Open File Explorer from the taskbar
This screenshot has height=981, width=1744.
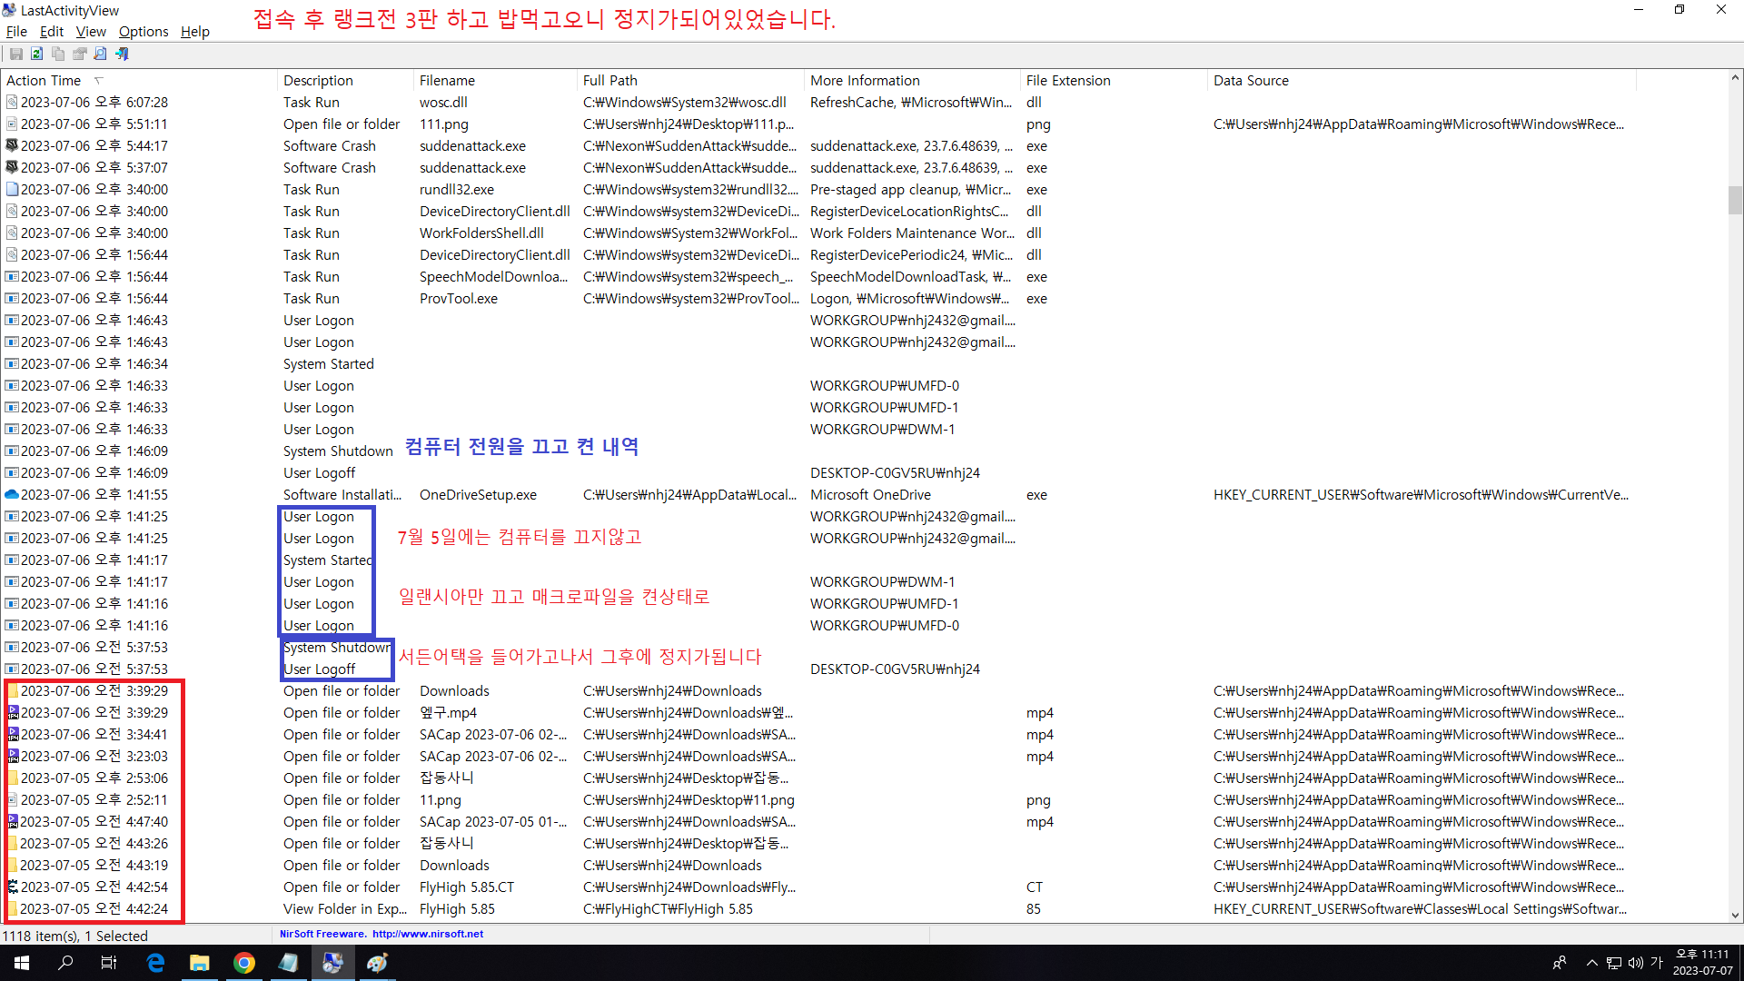click(199, 963)
